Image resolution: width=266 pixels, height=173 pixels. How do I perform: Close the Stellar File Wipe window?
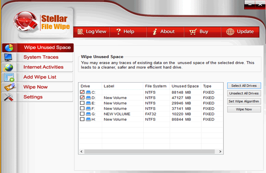[x=260, y=5]
